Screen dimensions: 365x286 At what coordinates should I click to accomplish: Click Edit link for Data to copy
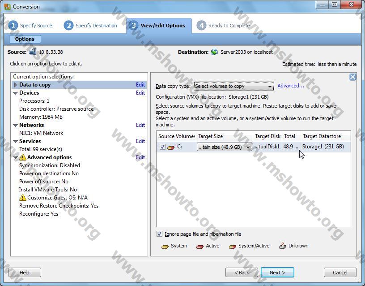coord(140,85)
